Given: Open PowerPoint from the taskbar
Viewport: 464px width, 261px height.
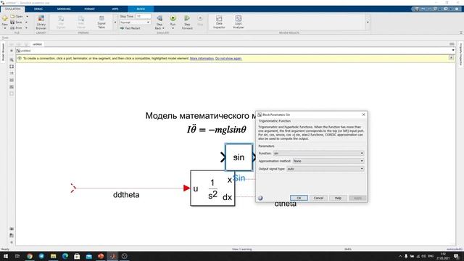Looking at the screenshot, I should click(x=101, y=256).
